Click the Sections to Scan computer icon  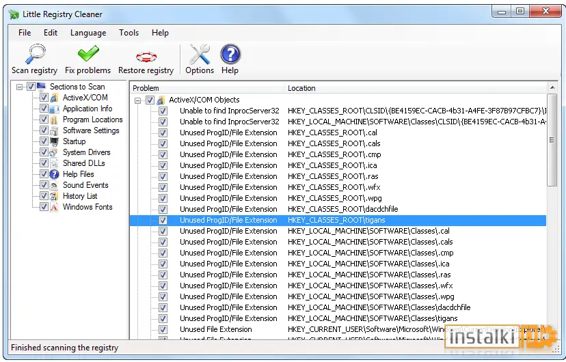(x=42, y=87)
